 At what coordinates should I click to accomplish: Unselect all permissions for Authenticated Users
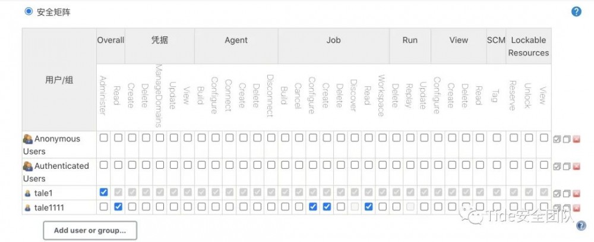[x=567, y=166]
